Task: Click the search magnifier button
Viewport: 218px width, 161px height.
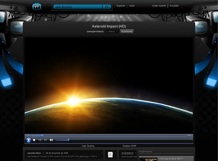Action: pyautogui.click(x=107, y=6)
